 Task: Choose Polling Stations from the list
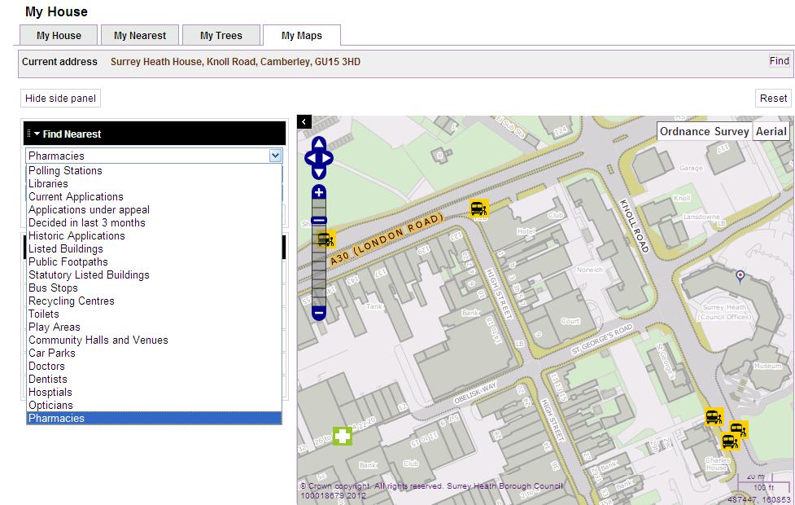[154, 170]
